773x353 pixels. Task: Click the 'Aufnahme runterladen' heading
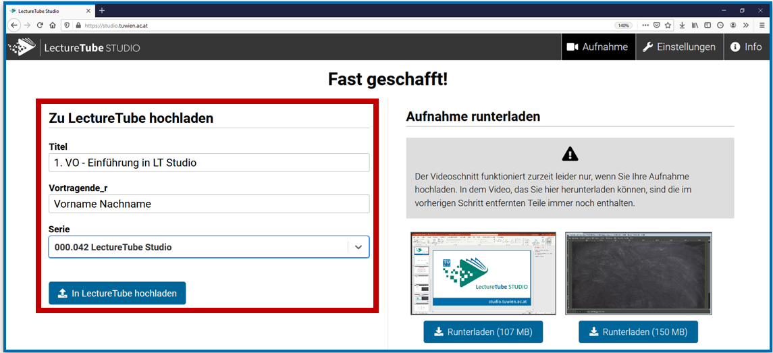[473, 117]
